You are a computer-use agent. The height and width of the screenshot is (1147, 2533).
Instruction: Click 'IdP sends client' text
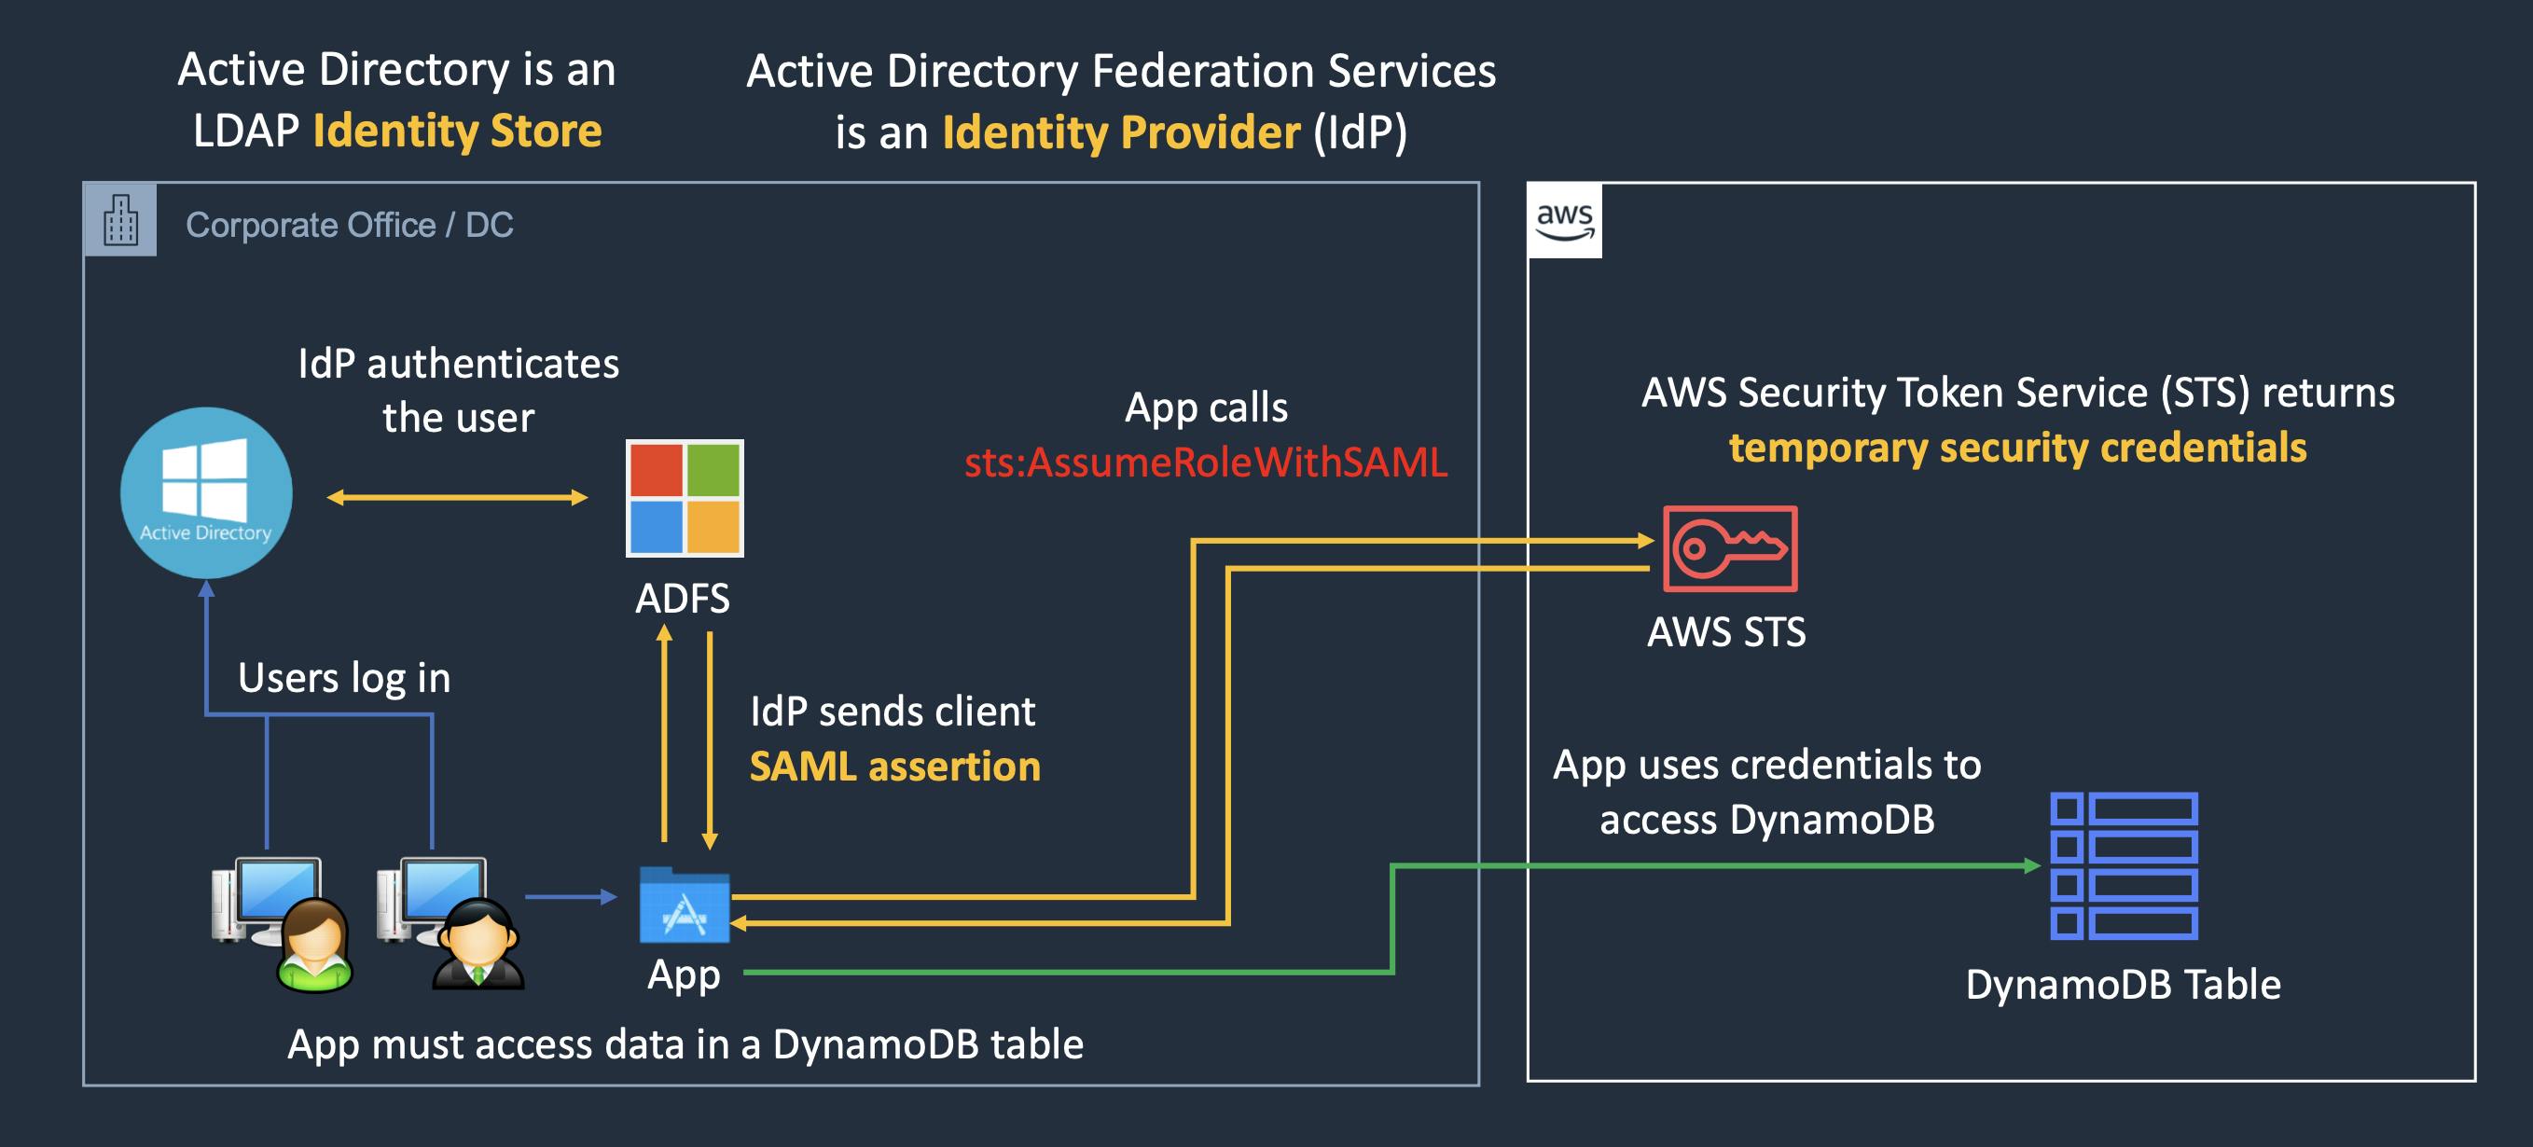click(x=893, y=712)
